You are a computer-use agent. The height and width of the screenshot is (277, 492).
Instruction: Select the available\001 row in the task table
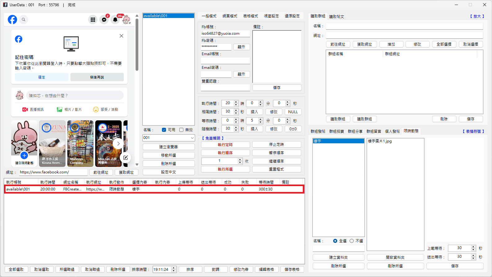point(154,189)
